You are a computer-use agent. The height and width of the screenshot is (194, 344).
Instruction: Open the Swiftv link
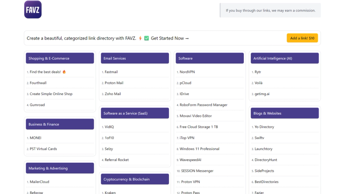click(x=259, y=138)
